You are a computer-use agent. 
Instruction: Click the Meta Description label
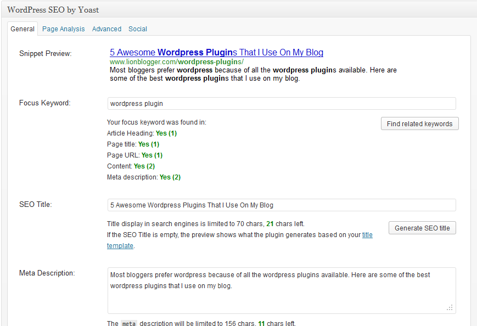(47, 273)
